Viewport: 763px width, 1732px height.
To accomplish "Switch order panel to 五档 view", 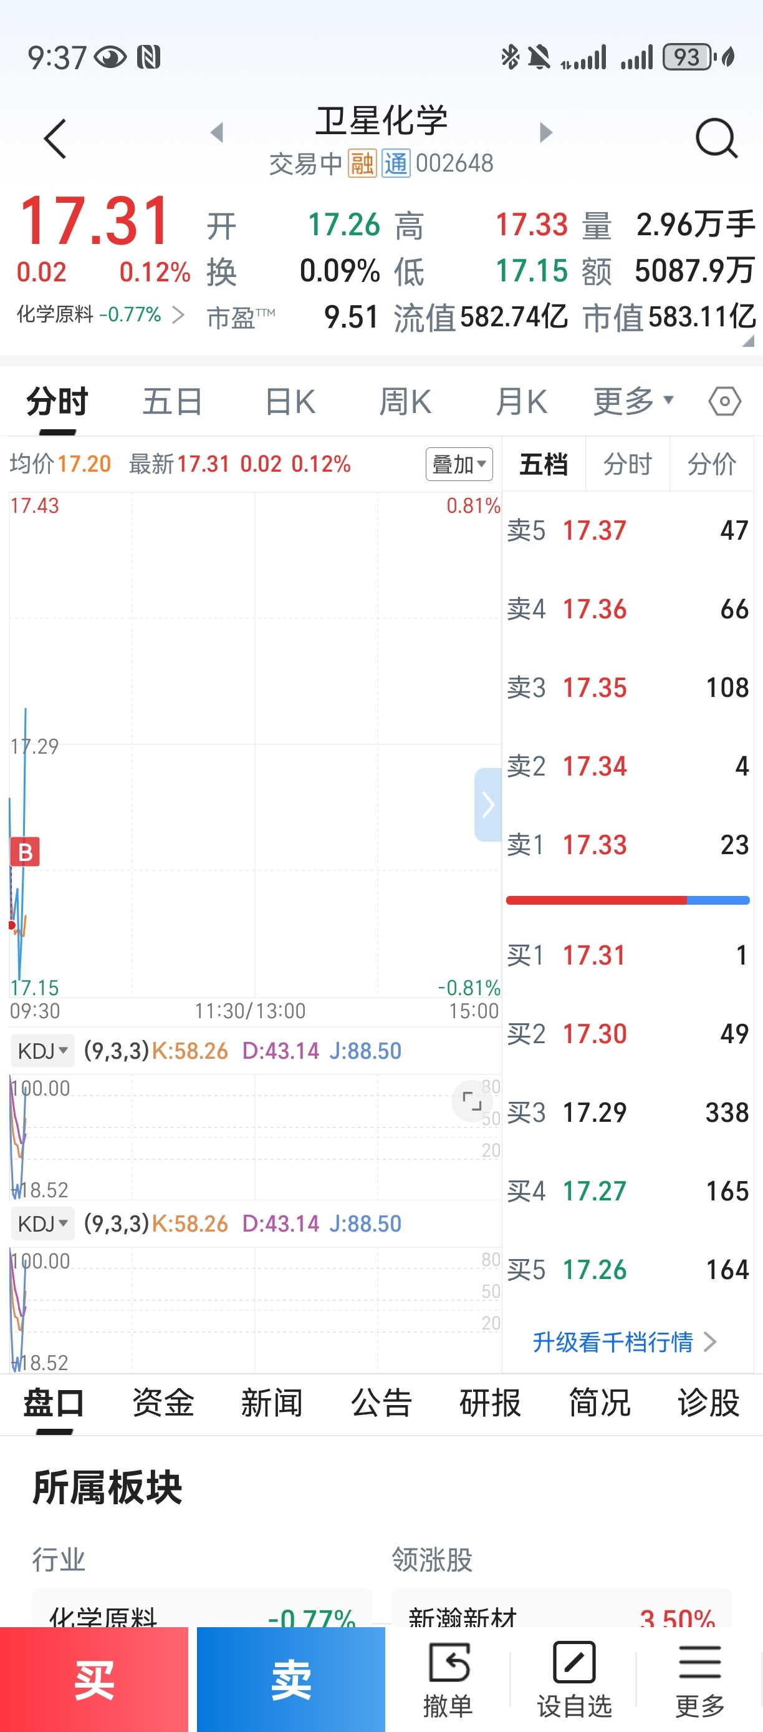I will 544,464.
